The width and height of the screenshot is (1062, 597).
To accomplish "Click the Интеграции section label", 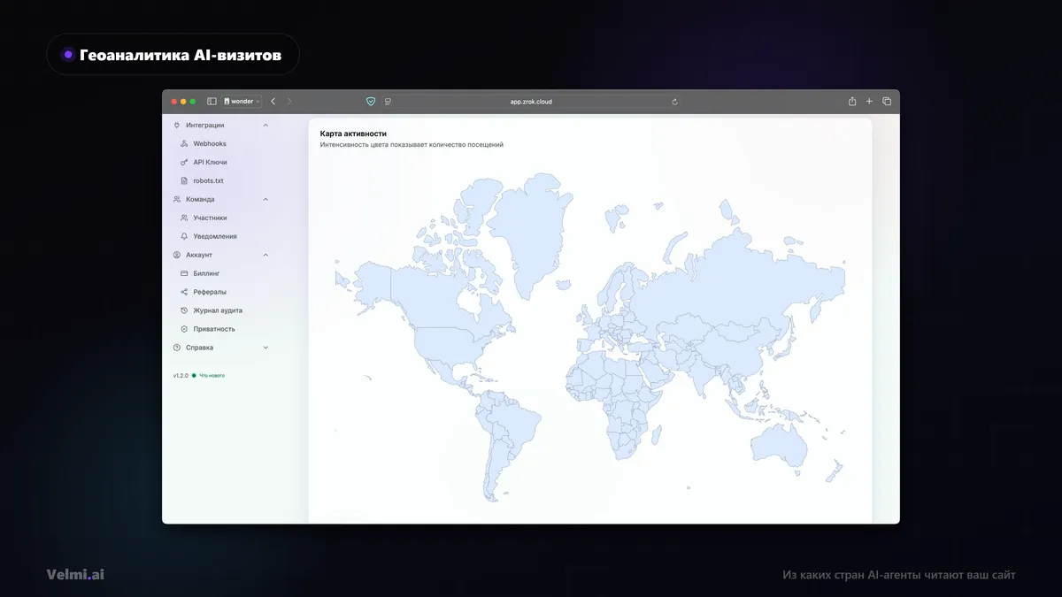I will point(204,125).
